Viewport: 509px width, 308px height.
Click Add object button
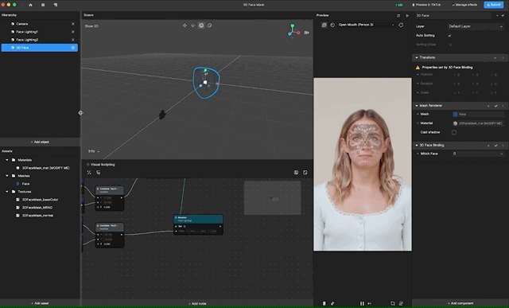click(x=40, y=142)
